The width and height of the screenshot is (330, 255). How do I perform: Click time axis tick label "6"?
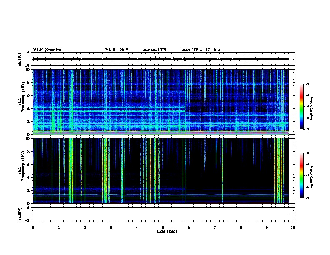point(189,227)
